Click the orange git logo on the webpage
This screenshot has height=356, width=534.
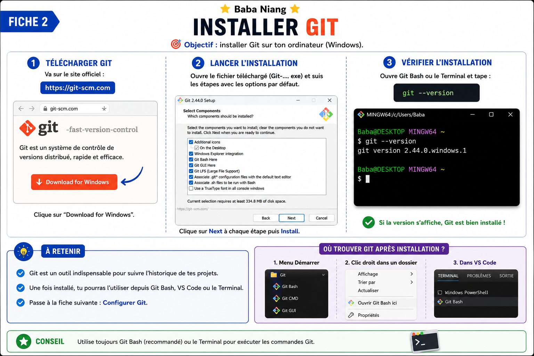pos(27,128)
